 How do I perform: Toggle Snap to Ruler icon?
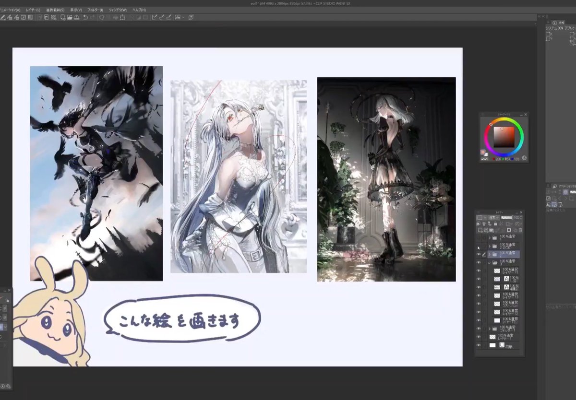click(155, 17)
